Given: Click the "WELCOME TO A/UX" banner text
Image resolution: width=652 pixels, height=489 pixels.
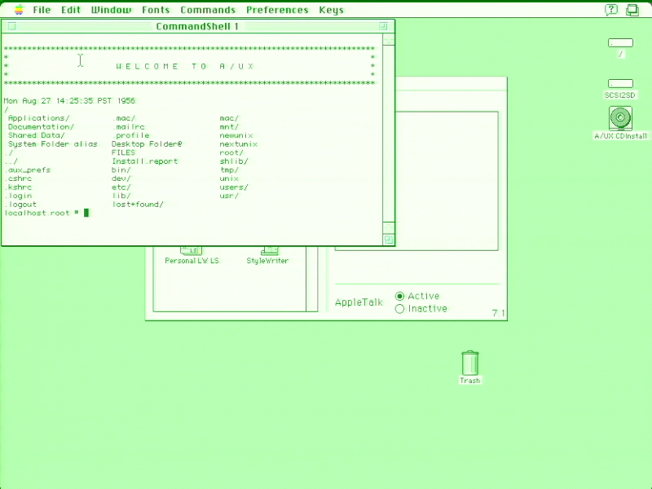Looking at the screenshot, I should 185,66.
